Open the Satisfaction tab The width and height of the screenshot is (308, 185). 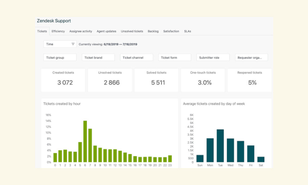click(x=171, y=31)
